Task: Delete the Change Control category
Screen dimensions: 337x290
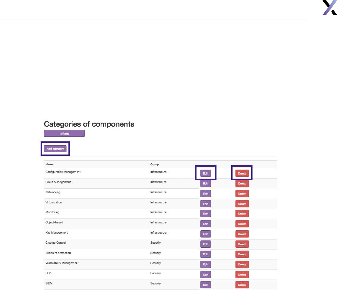Action: pyautogui.click(x=242, y=244)
